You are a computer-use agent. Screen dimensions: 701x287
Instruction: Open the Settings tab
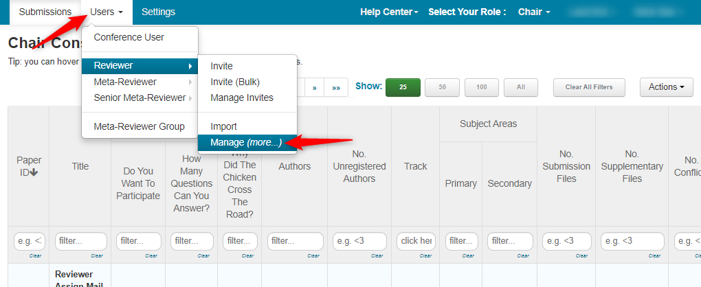click(x=158, y=12)
